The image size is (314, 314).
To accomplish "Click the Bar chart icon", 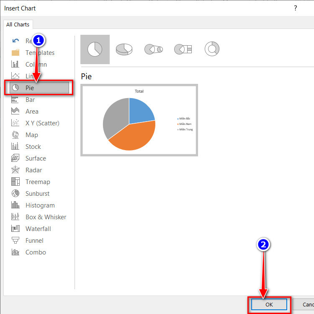I will [x=15, y=99].
